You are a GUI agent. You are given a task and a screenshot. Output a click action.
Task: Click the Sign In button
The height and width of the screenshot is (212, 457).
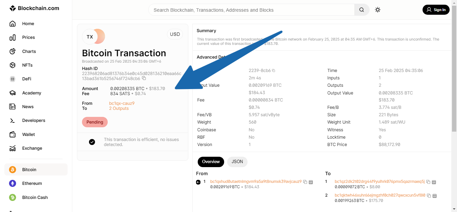436,10
